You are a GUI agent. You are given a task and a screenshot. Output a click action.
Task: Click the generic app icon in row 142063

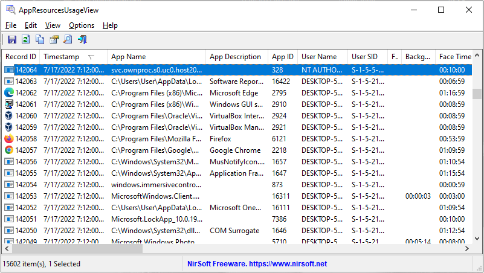click(x=9, y=82)
